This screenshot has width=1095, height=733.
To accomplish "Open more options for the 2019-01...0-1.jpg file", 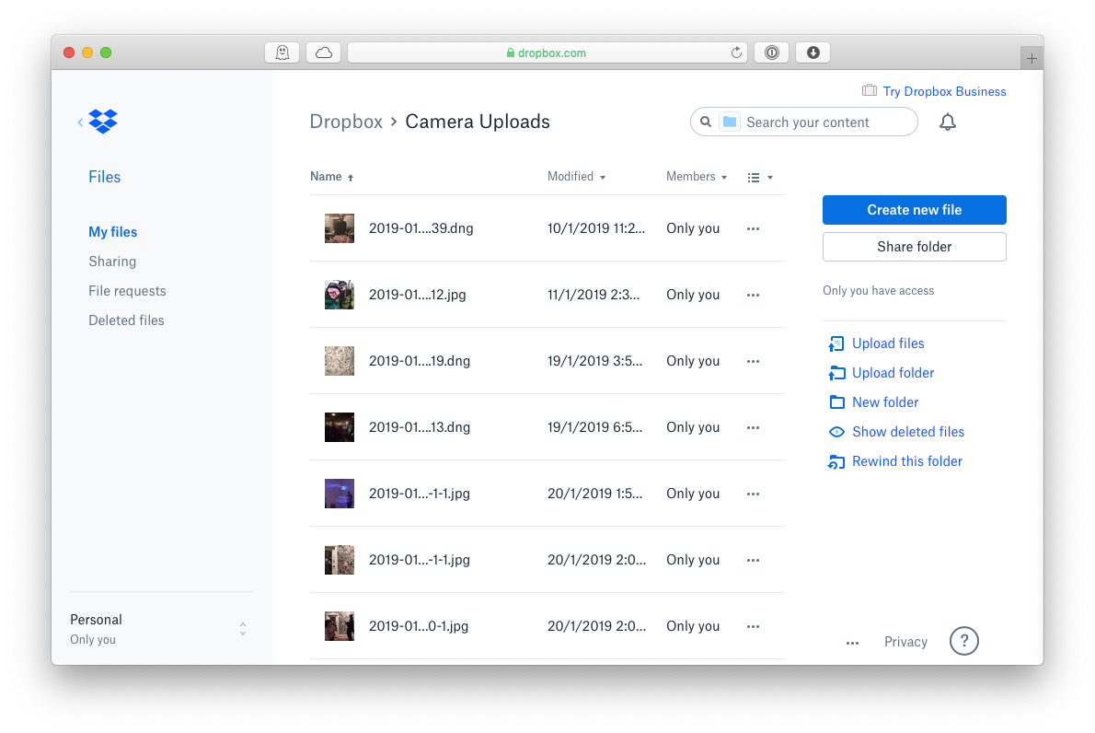I will [753, 627].
